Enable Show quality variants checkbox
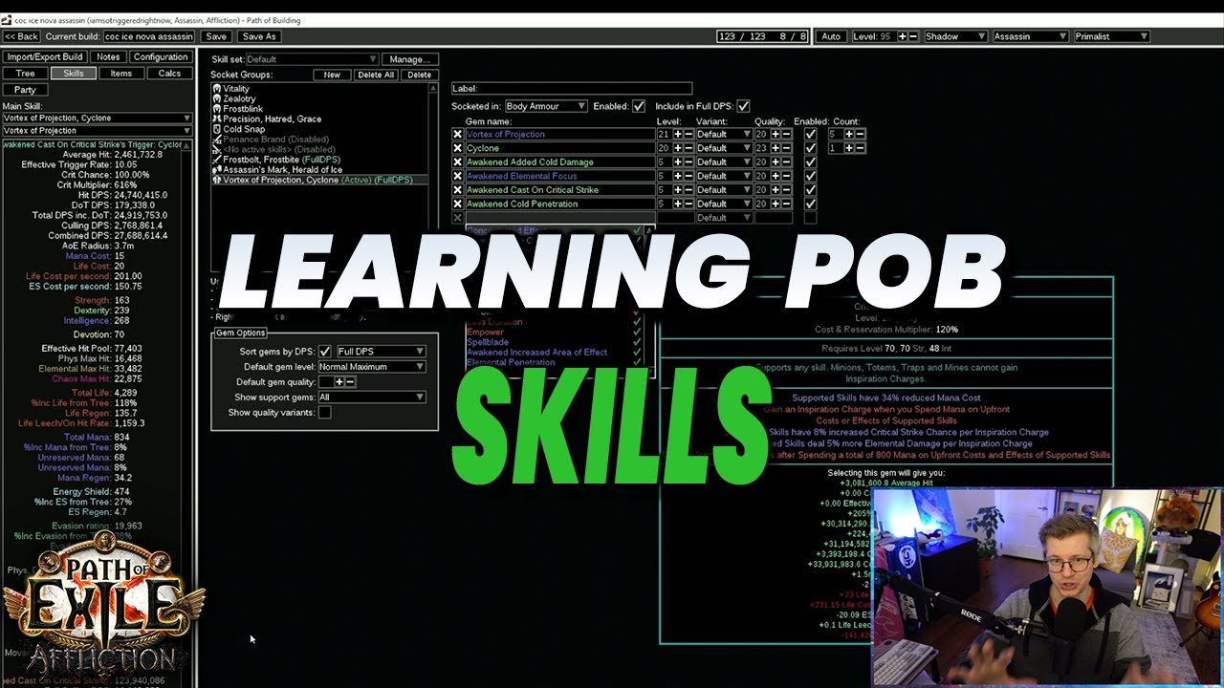Screen dimensions: 1224x688 325,412
